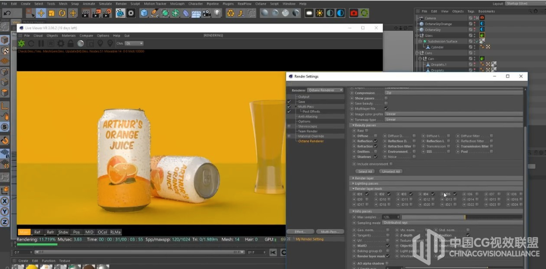Open the Octane menu in main menu bar
The height and width of the screenshot is (269, 546).
(260, 3)
